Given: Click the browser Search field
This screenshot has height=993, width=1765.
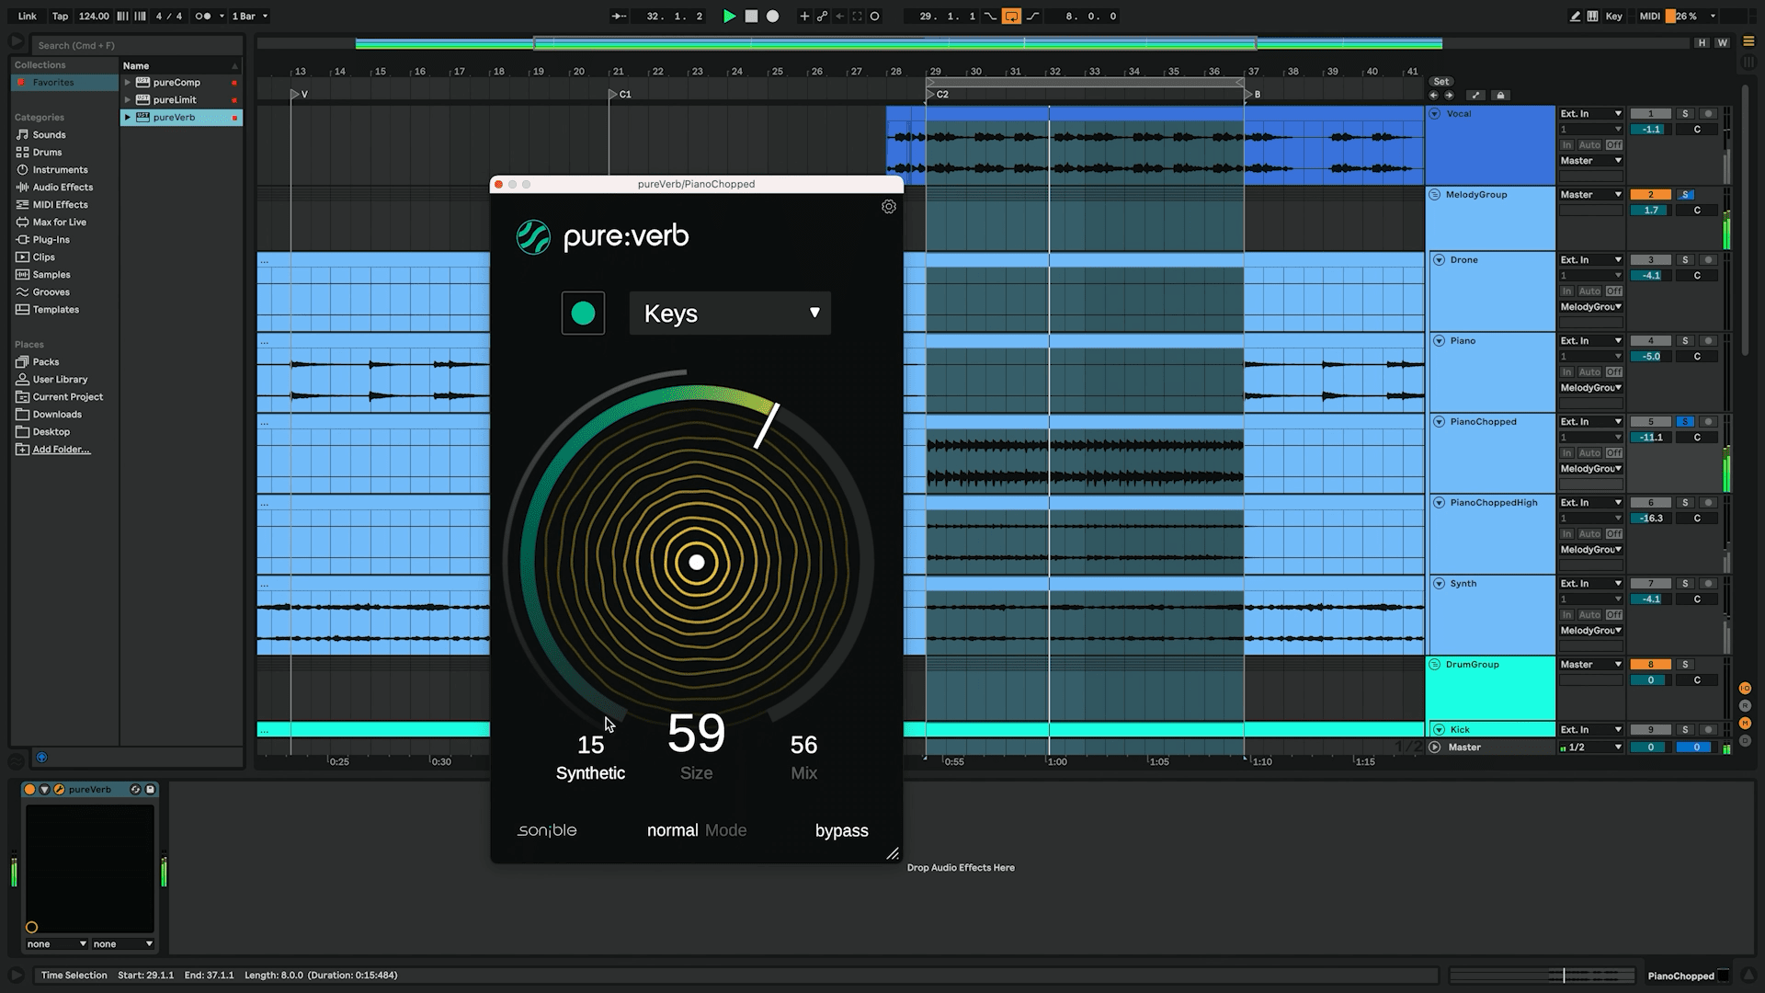Looking at the screenshot, I should point(138,45).
